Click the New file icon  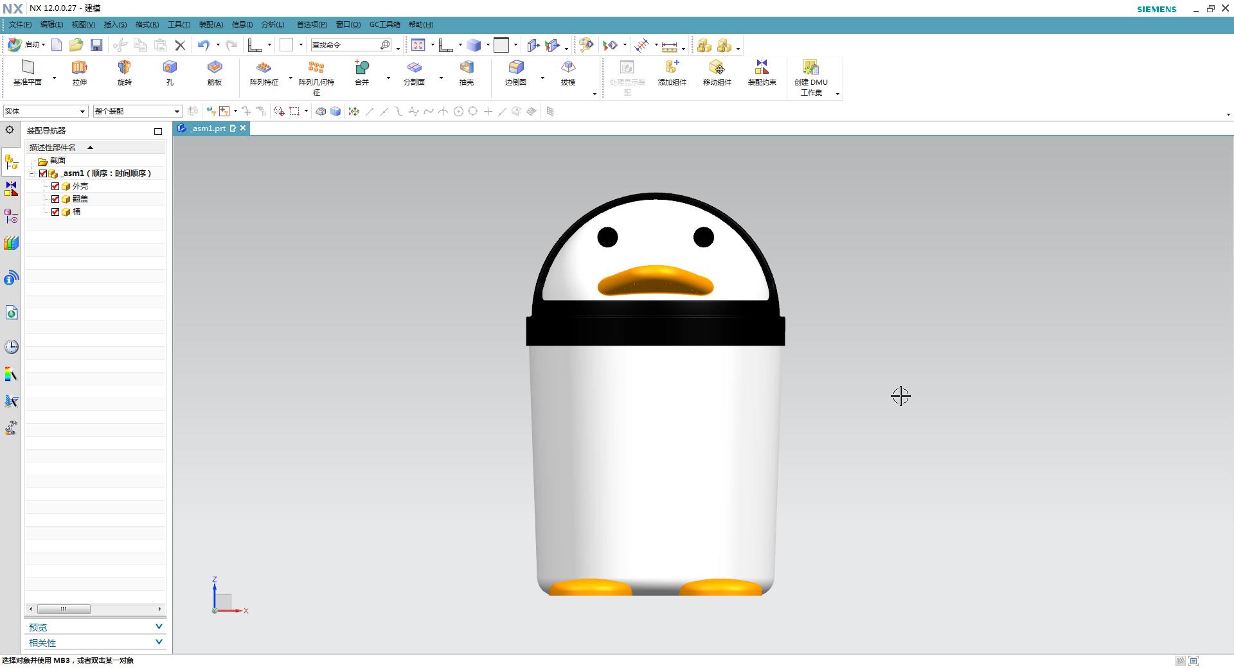coord(57,45)
